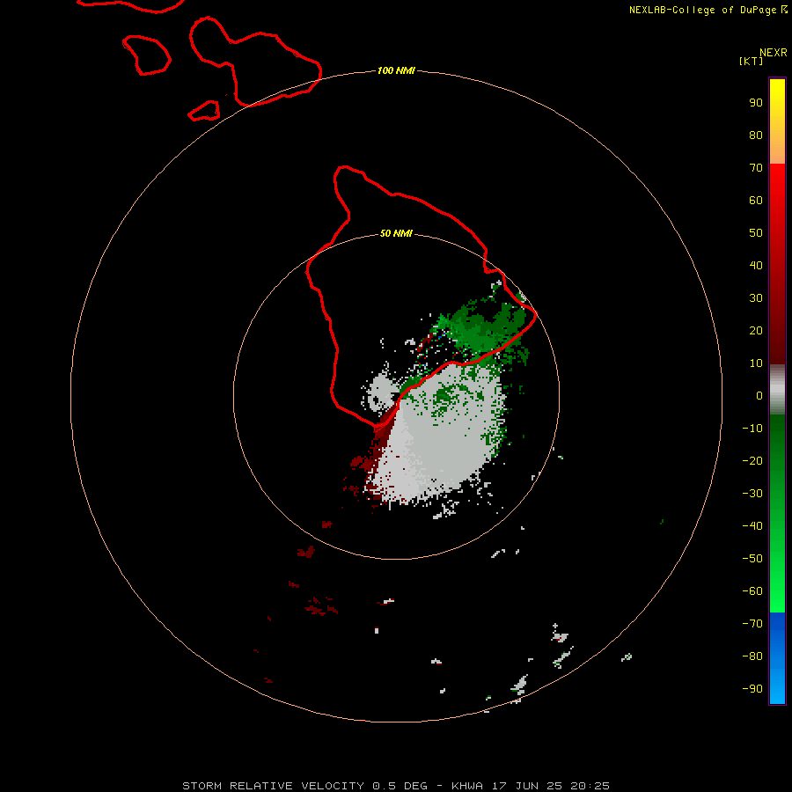Click the -60 value on velocity scale
This screenshot has width=792, height=792.
click(752, 591)
